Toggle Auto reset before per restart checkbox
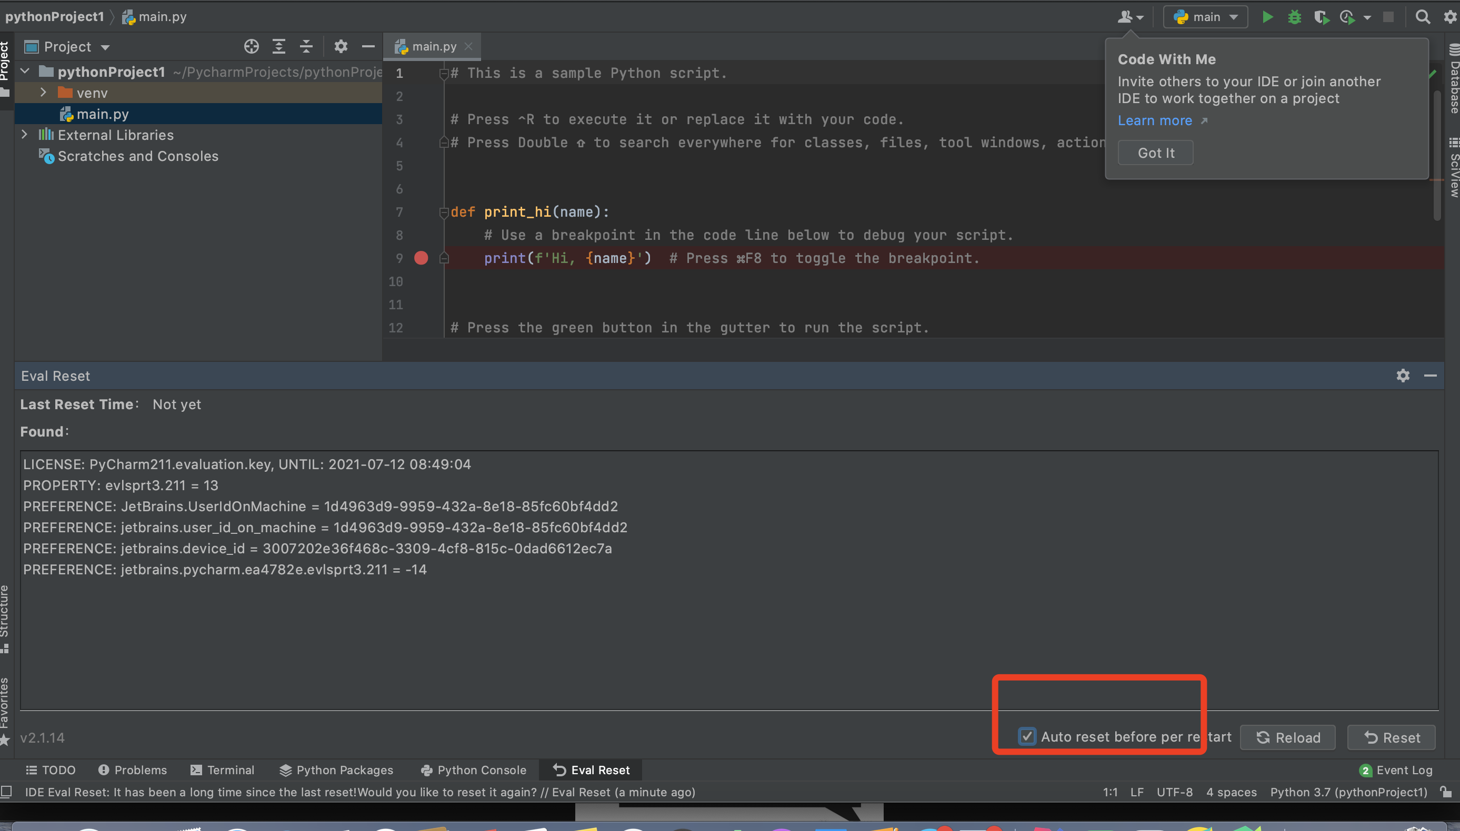The width and height of the screenshot is (1460, 831). (1027, 736)
